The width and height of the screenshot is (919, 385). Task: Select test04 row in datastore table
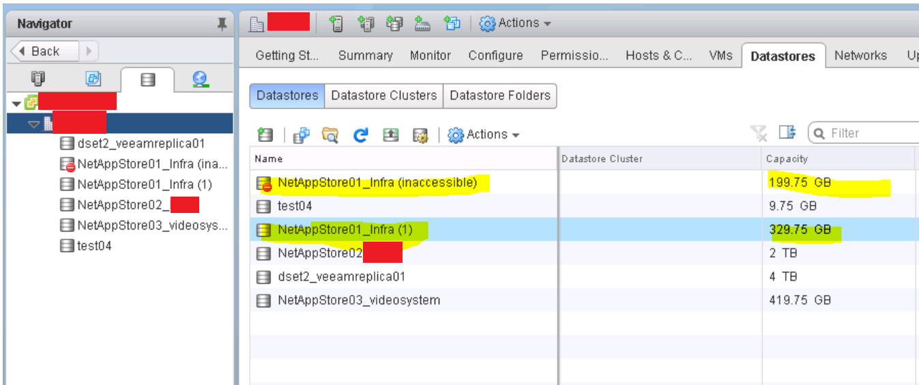[584, 206]
